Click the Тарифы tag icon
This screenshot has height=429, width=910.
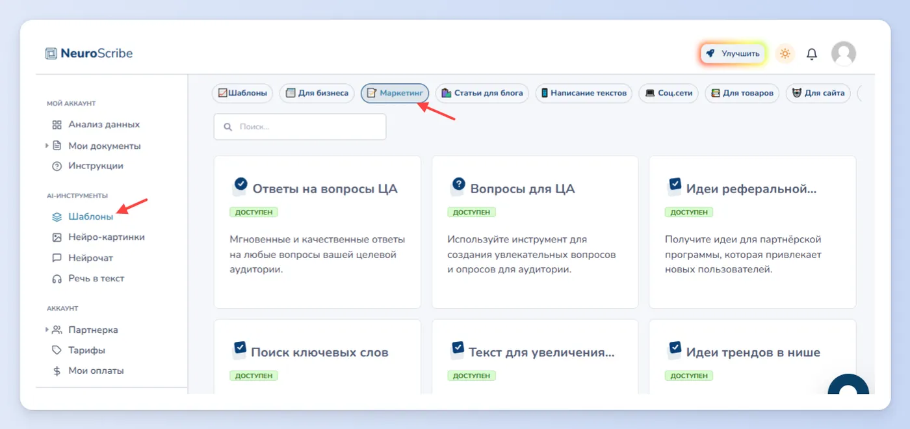click(57, 350)
